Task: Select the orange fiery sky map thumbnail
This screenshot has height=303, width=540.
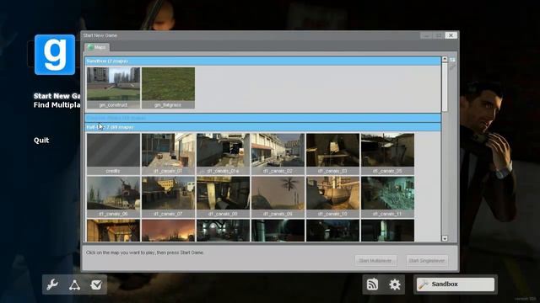Action: (168, 231)
